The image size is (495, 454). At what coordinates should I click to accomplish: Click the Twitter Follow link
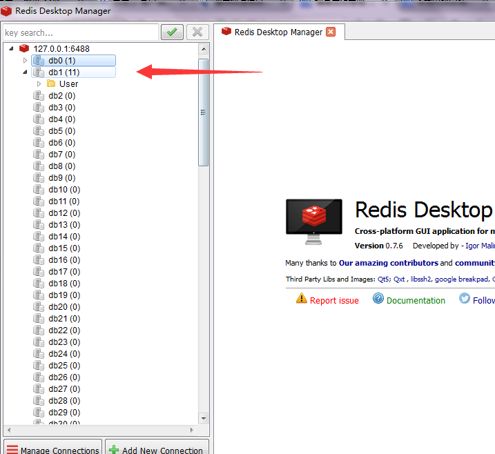pos(484,301)
